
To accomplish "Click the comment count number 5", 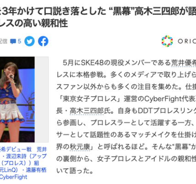I will pos(19,41).
